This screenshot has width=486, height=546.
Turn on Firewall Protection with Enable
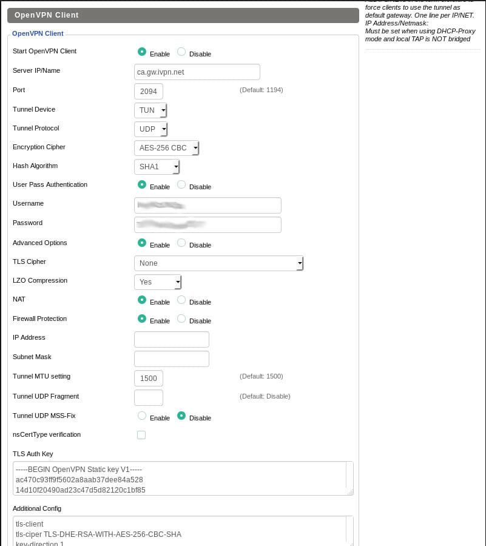pyautogui.click(x=142, y=318)
